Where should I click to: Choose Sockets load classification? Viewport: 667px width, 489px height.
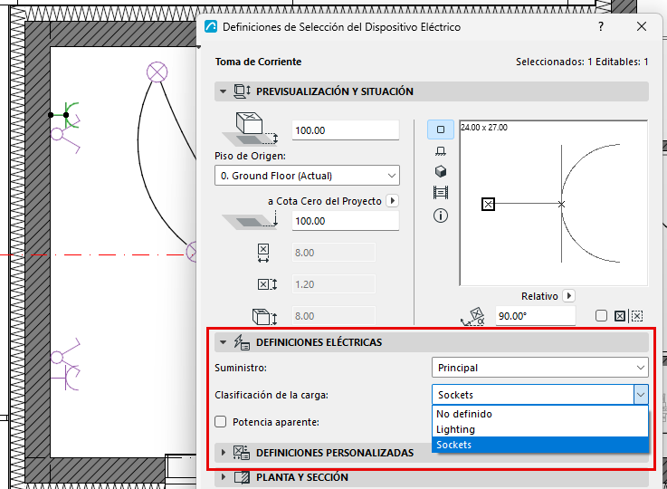pos(539,445)
